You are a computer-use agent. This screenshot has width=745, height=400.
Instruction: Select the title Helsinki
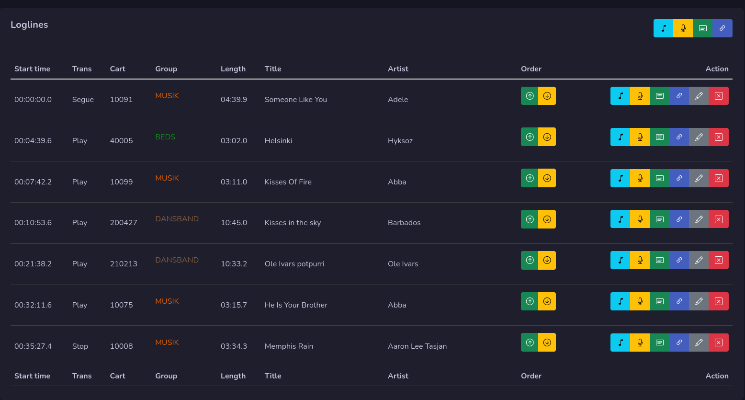[x=278, y=141]
